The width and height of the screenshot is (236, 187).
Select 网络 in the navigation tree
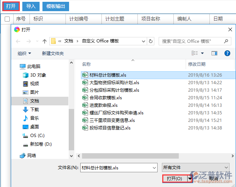click(x=28, y=156)
